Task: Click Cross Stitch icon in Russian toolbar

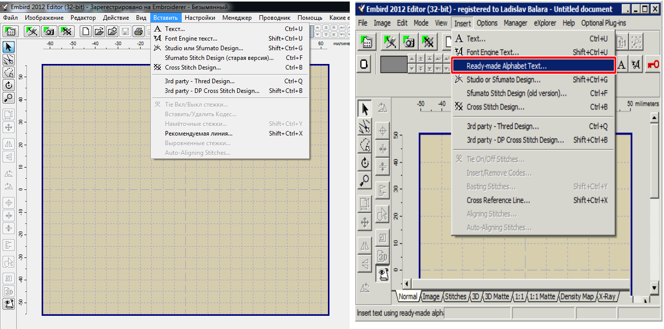Action: 66,31
